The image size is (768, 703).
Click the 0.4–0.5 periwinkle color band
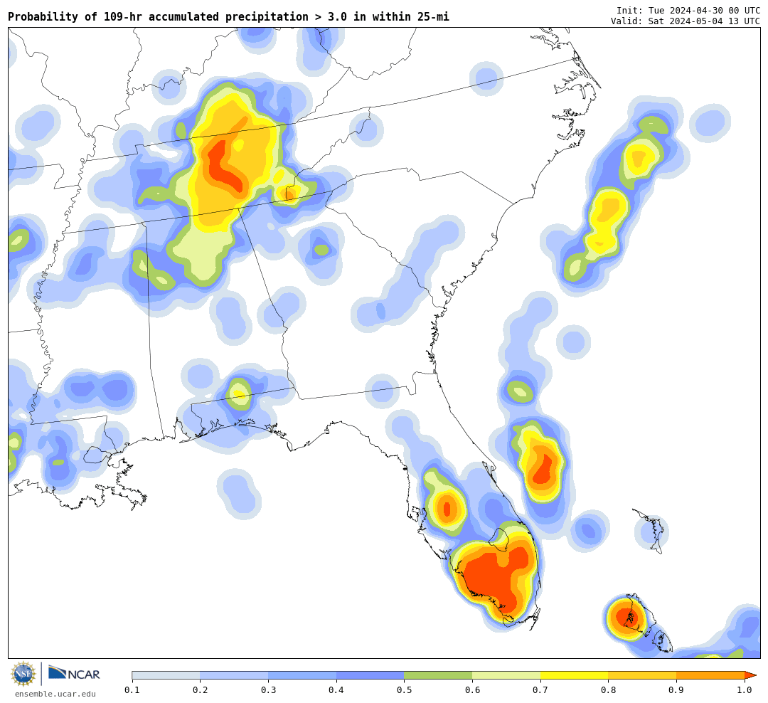[x=370, y=675]
